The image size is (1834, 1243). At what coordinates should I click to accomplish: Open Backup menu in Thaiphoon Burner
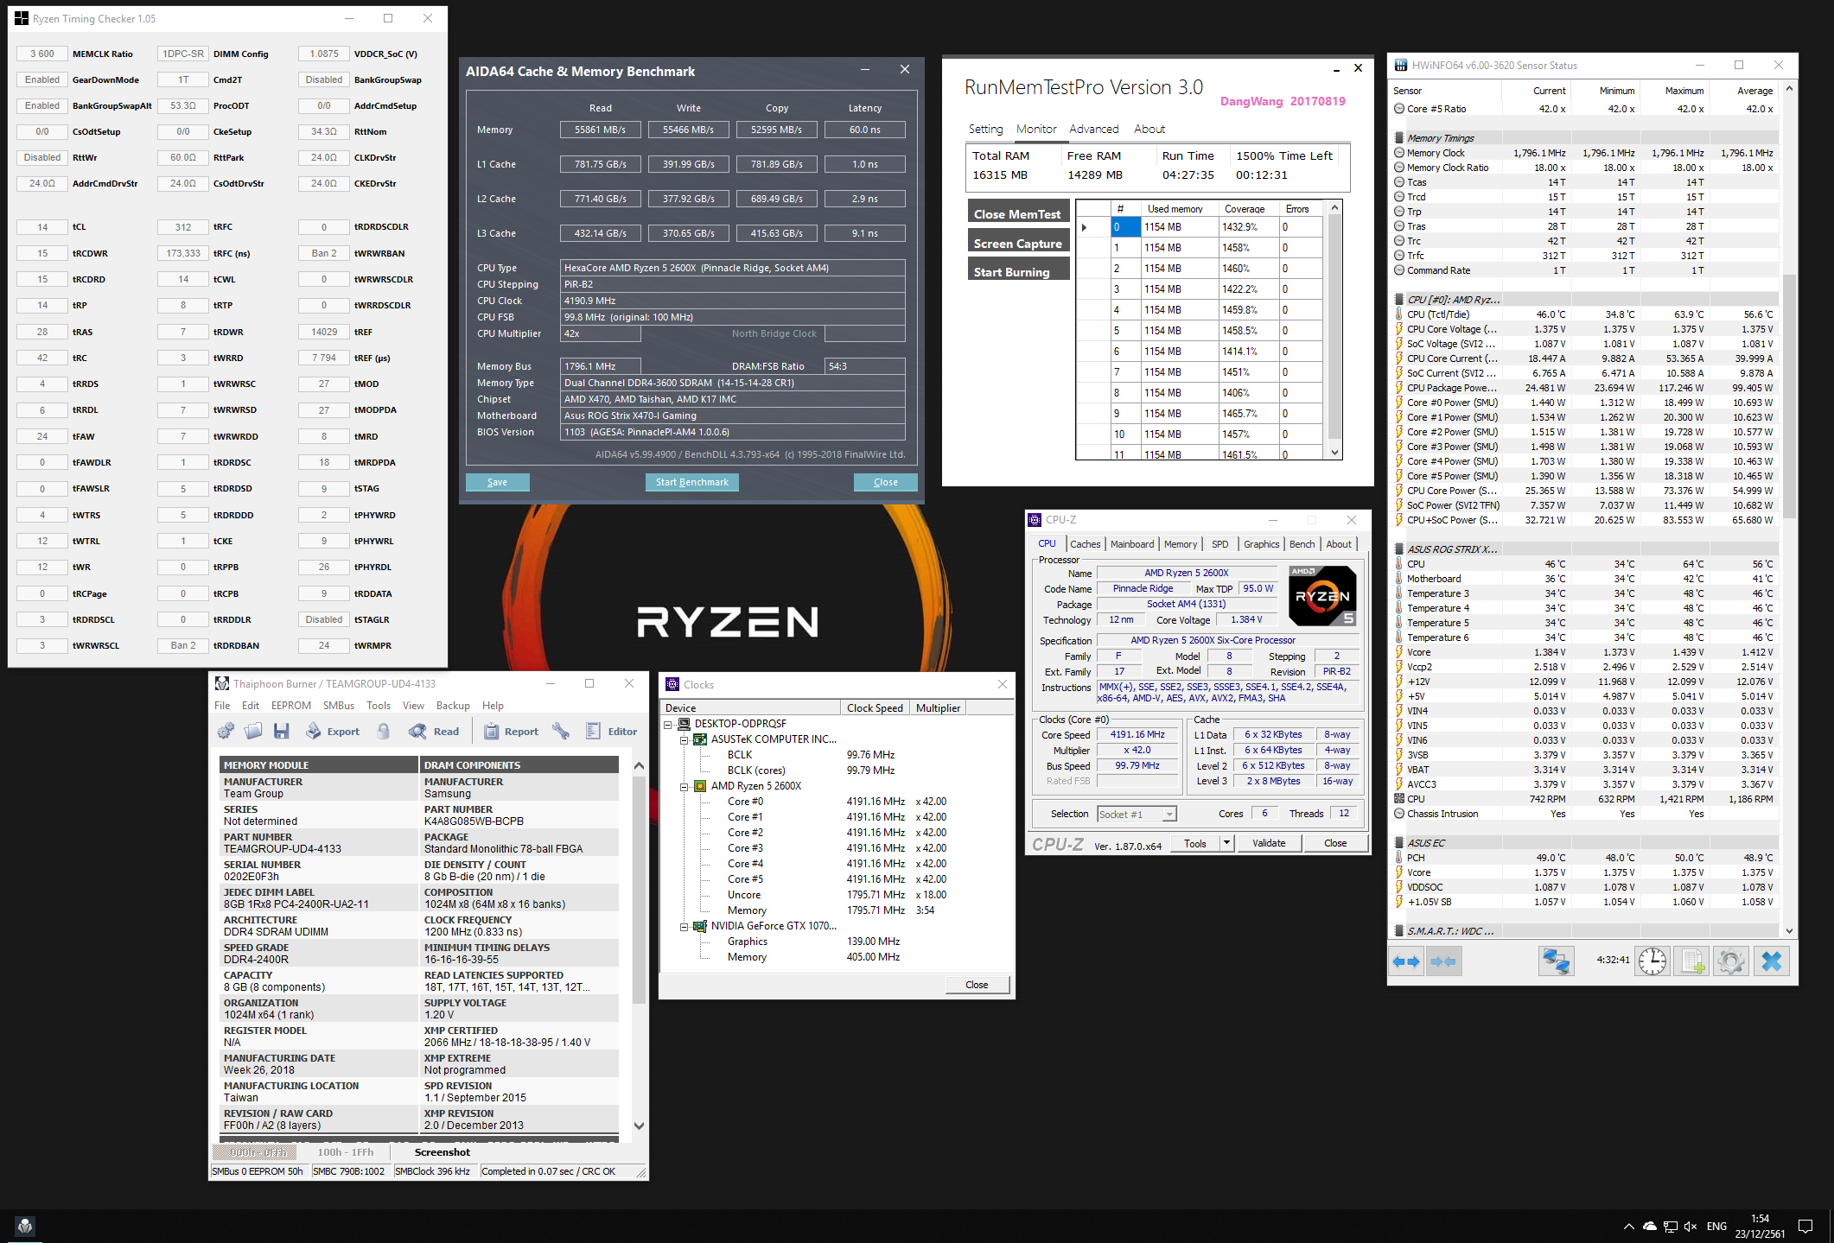(453, 706)
